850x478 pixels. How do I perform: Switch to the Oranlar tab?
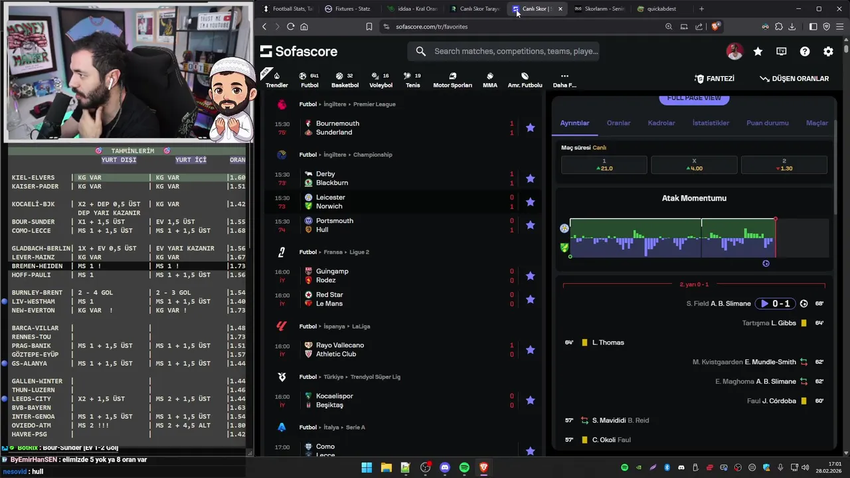click(x=618, y=123)
